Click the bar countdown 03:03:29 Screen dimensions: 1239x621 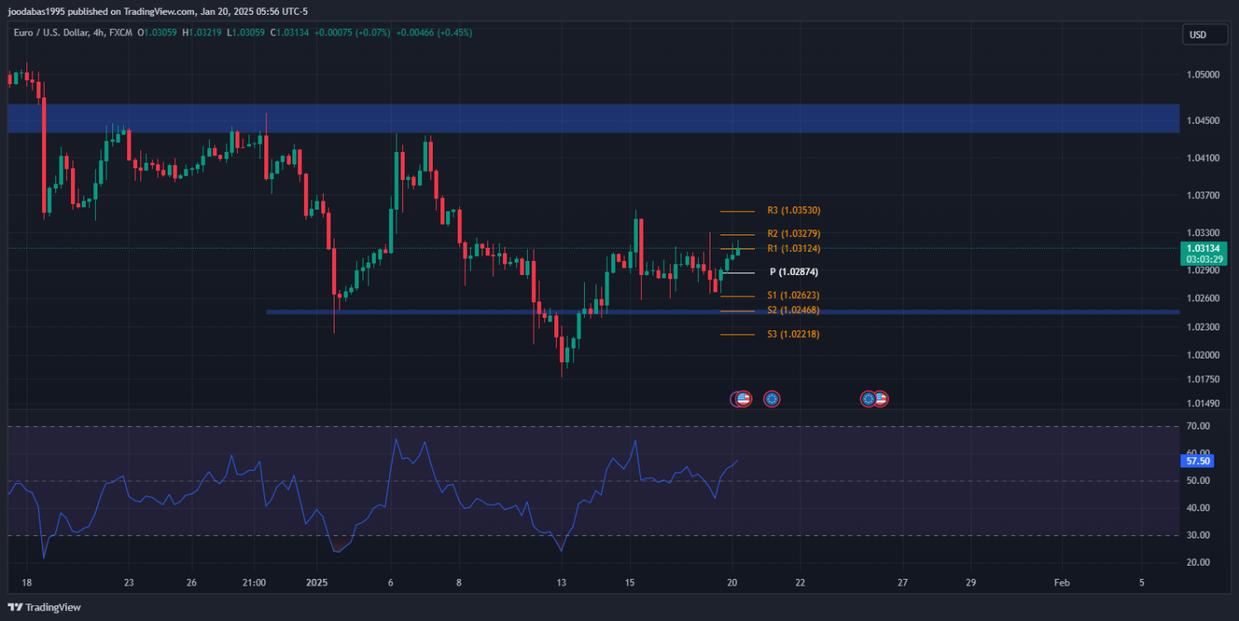pyautogui.click(x=1203, y=259)
